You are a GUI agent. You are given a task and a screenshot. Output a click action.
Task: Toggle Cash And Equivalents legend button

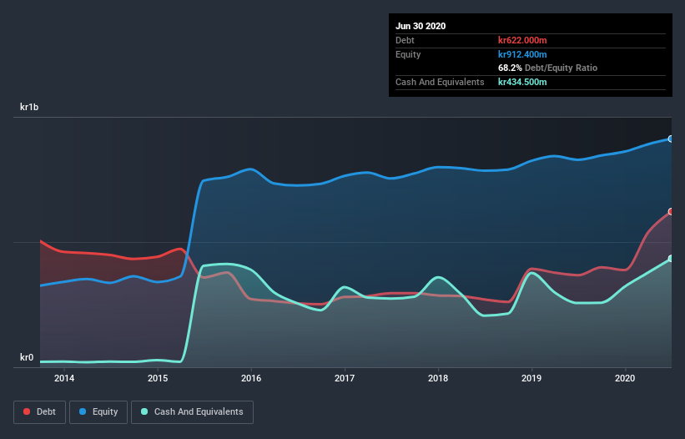(192, 412)
